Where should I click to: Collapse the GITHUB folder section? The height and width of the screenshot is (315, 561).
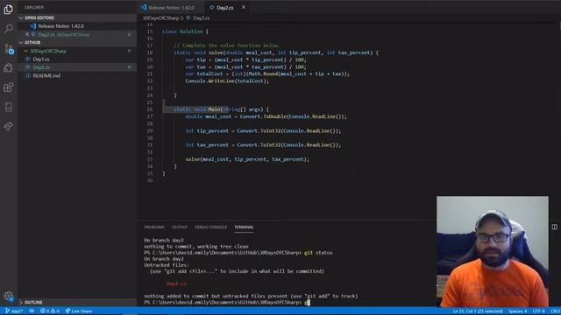(x=77, y=43)
